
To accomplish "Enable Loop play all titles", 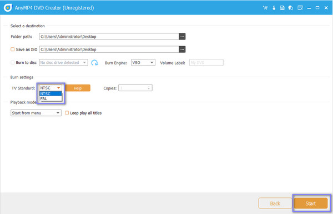I will (67, 113).
